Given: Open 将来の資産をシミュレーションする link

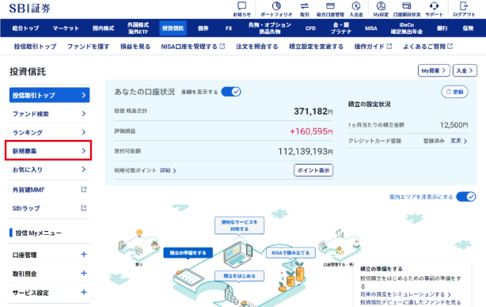Looking at the screenshot, I should [405, 294].
